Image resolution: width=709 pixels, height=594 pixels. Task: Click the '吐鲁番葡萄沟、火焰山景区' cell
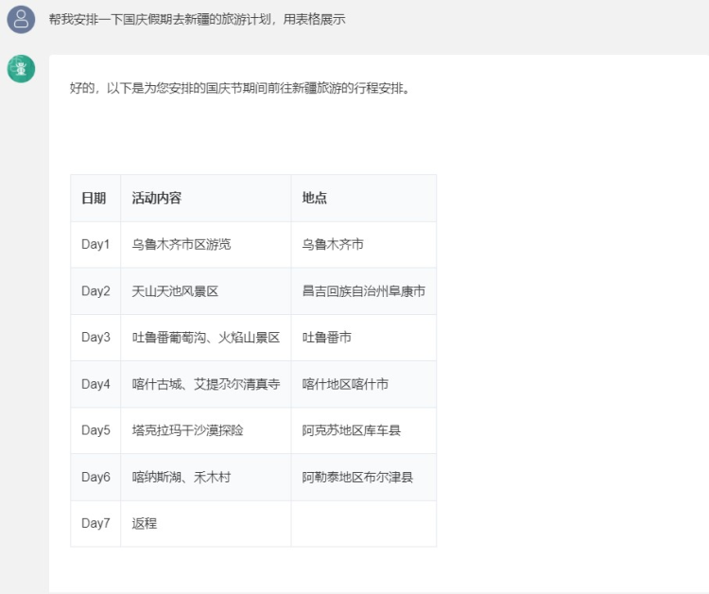(206, 338)
